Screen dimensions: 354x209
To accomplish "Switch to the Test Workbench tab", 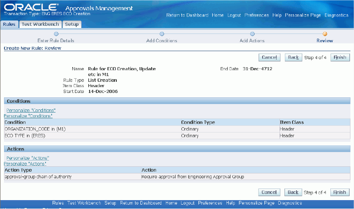I will 40,24.
